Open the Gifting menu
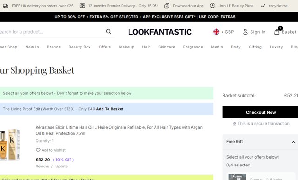This screenshot has height=180, width=298. pyautogui.click(x=255, y=47)
